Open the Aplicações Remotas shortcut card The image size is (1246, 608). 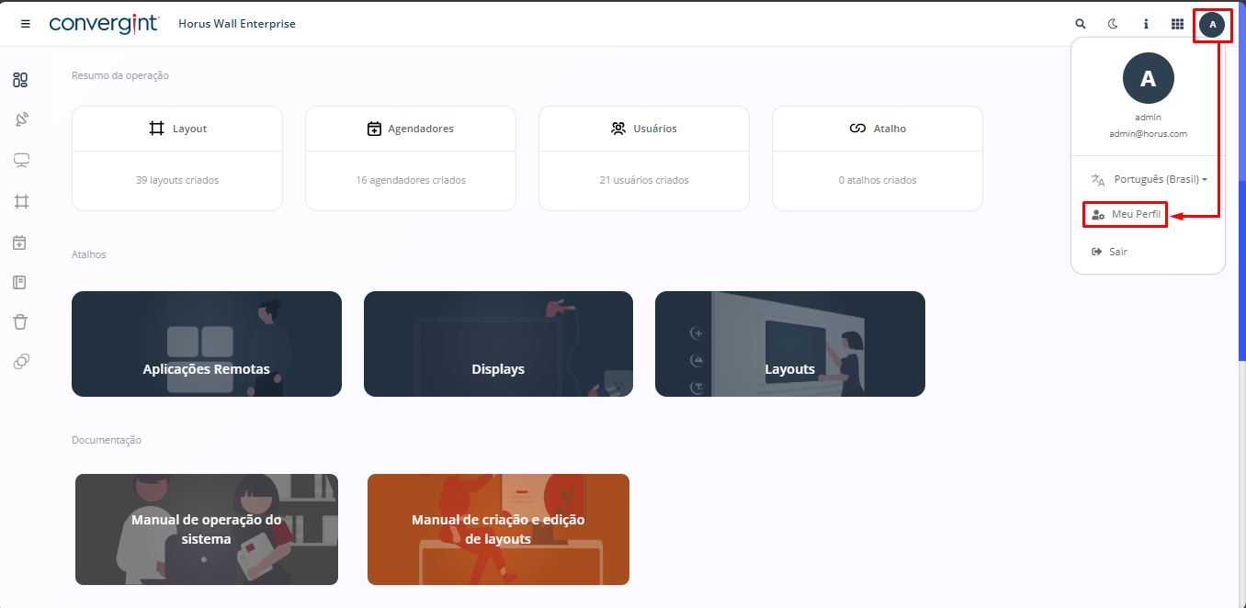(207, 344)
